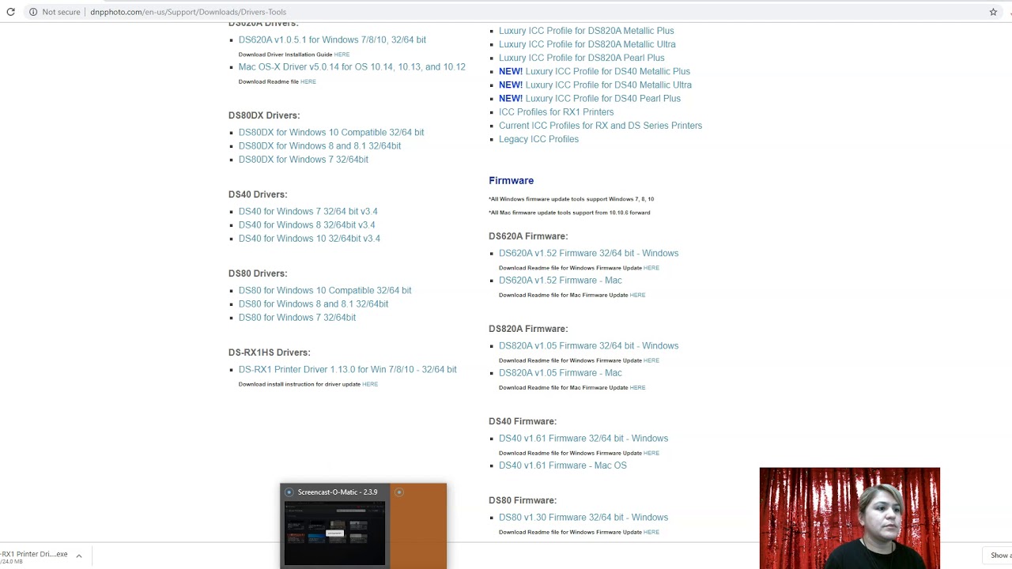
Task: Bookmark this page with star icon
Action: click(993, 12)
